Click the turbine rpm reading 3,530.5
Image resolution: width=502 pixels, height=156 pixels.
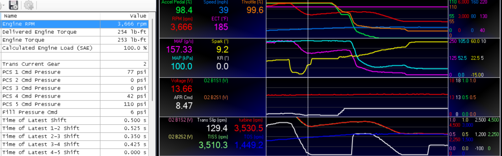[248, 128]
